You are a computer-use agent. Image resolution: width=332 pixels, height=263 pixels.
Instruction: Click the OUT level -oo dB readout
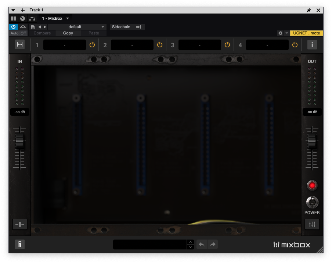pos(312,112)
